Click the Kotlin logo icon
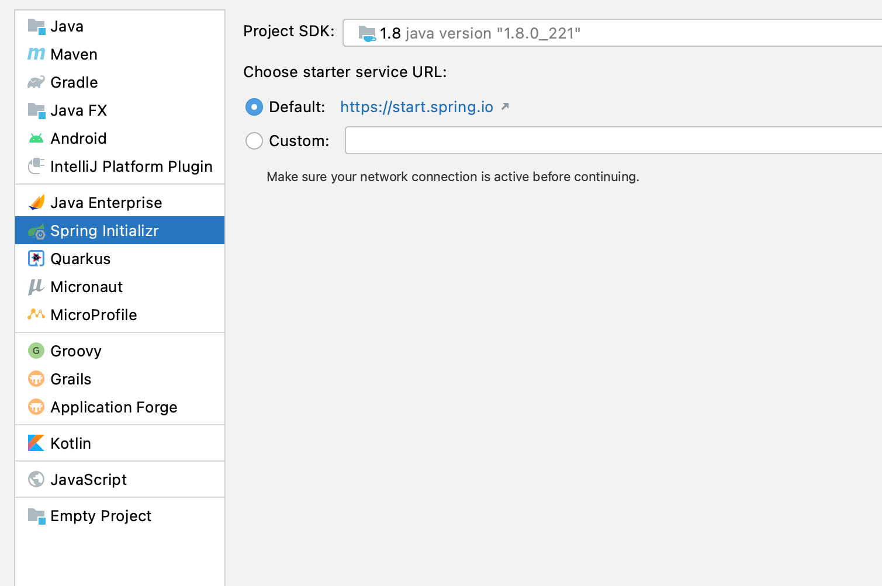This screenshot has width=882, height=586. tap(36, 443)
